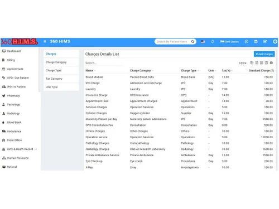
Task: Select the Unit Type tab
Action: tap(61, 87)
